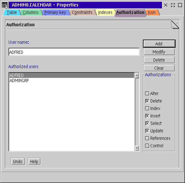
Task: Toggle the Index authorization checkbox
Action: point(147,108)
